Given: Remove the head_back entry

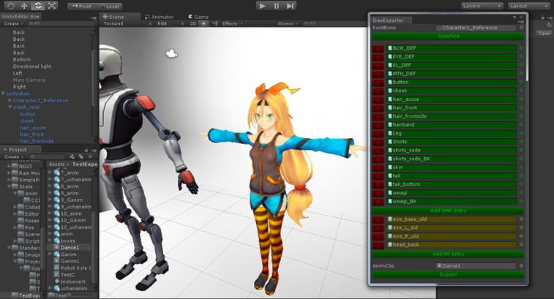Looking at the screenshot, I should coord(378,245).
